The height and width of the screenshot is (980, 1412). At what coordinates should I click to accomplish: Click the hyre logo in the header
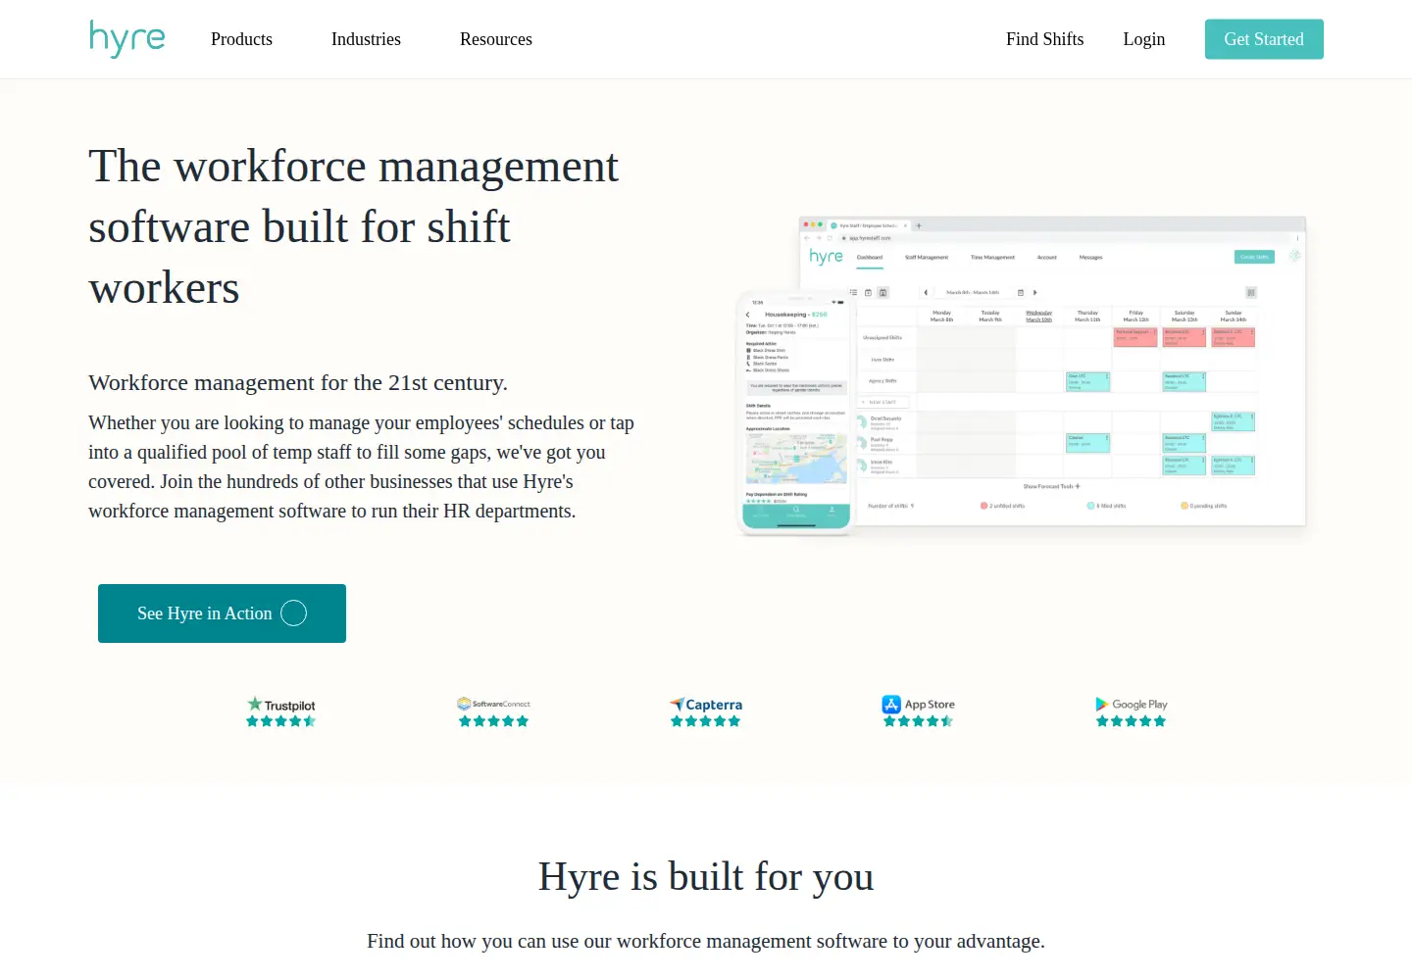(x=127, y=39)
